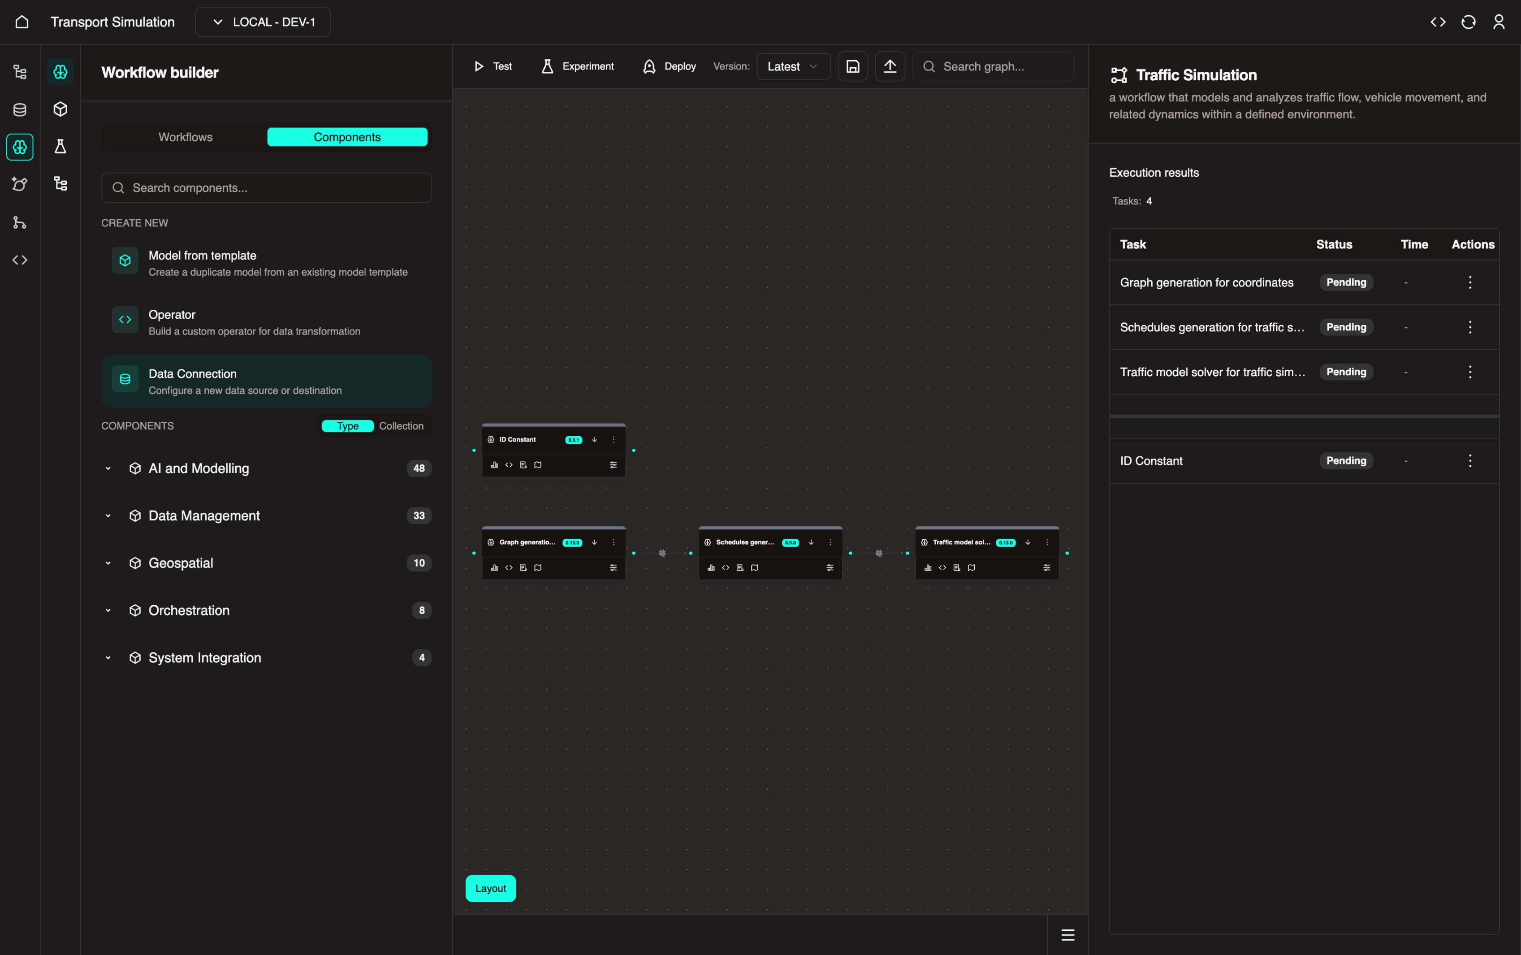Select the Operator create option

tap(266, 322)
